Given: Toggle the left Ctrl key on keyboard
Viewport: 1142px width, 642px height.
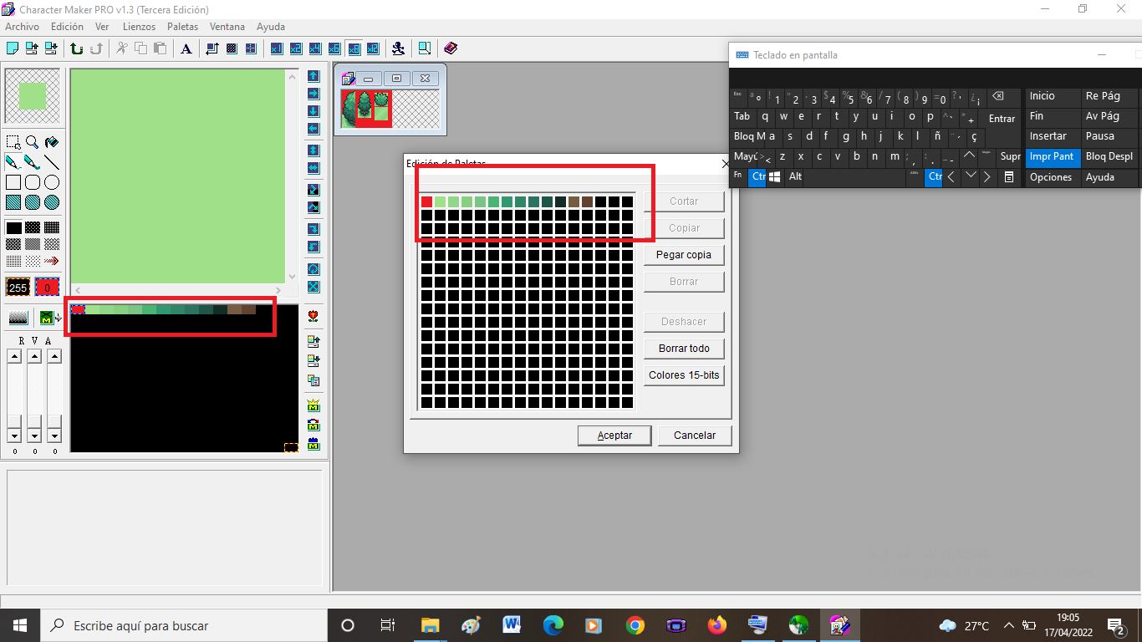Looking at the screenshot, I should [x=757, y=176].
